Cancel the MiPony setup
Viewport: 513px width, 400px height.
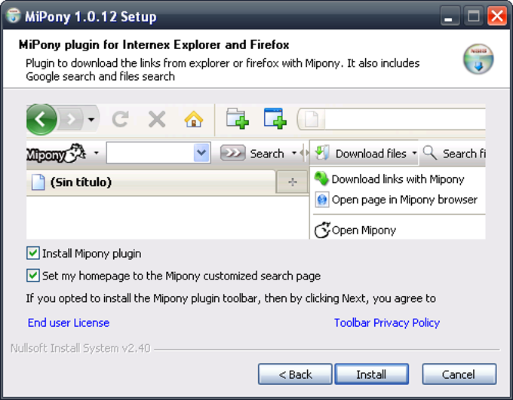point(459,374)
